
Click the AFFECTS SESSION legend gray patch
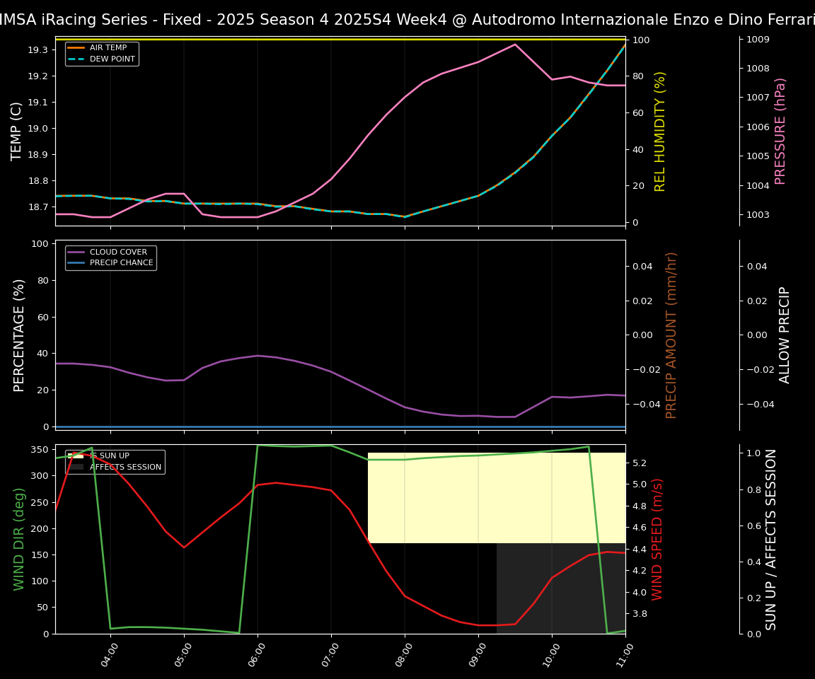coord(76,467)
